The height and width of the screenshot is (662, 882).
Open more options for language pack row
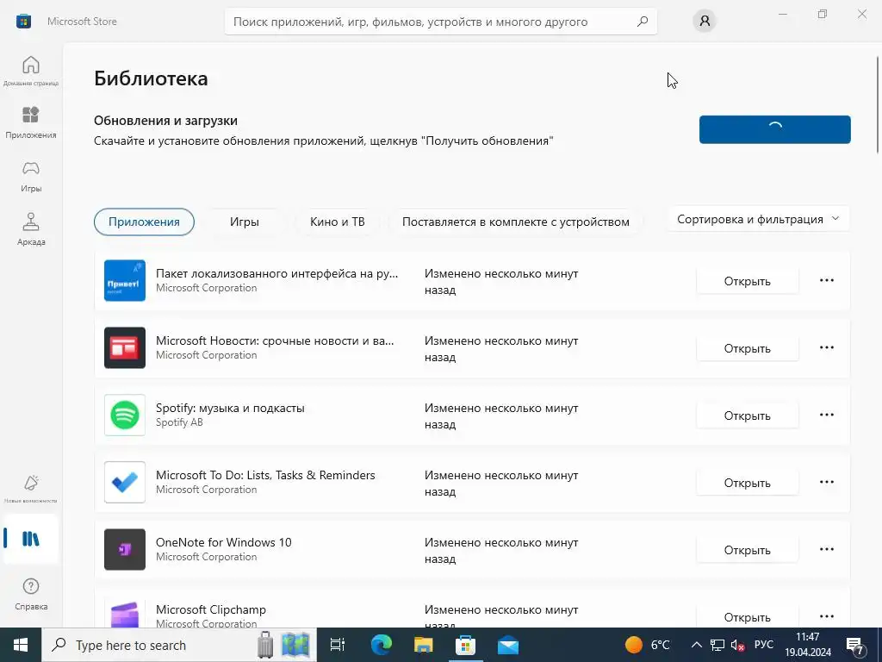826,280
